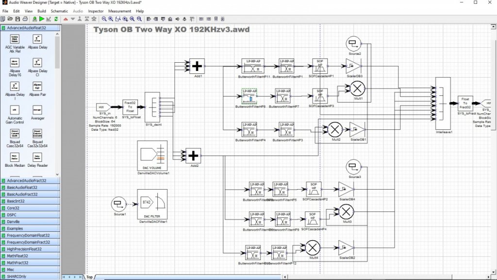Click the Print toolbar icon
Screen dimensions: 497x280
[x=25, y=19]
